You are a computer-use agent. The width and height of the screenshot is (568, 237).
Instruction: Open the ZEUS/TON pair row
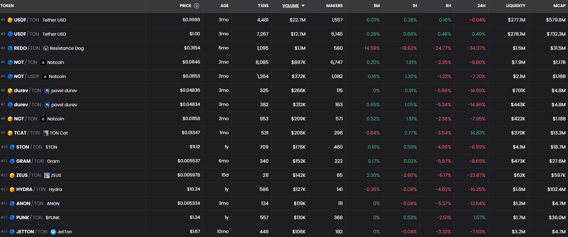point(284,175)
